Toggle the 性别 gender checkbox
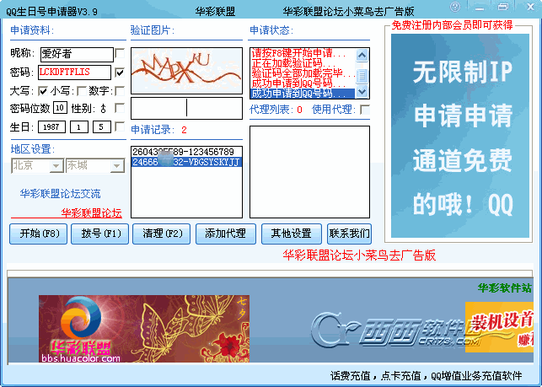The width and height of the screenshot is (542, 387). 120,108
